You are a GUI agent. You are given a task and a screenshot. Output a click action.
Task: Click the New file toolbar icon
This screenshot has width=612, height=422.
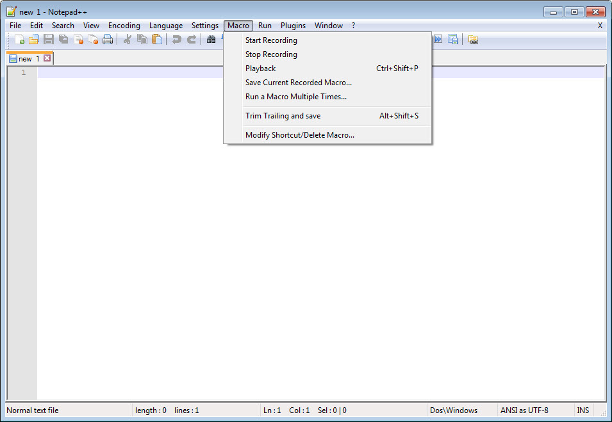coord(19,40)
